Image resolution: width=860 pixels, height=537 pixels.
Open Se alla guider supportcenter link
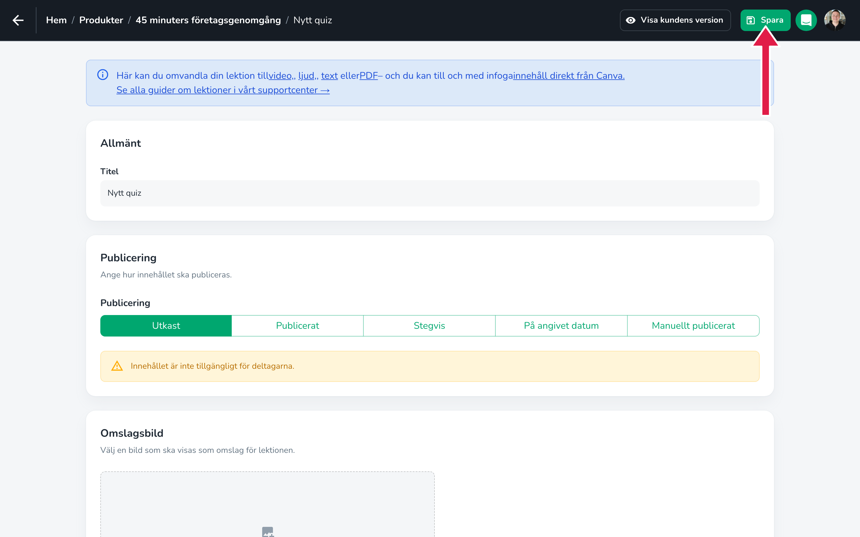(223, 90)
